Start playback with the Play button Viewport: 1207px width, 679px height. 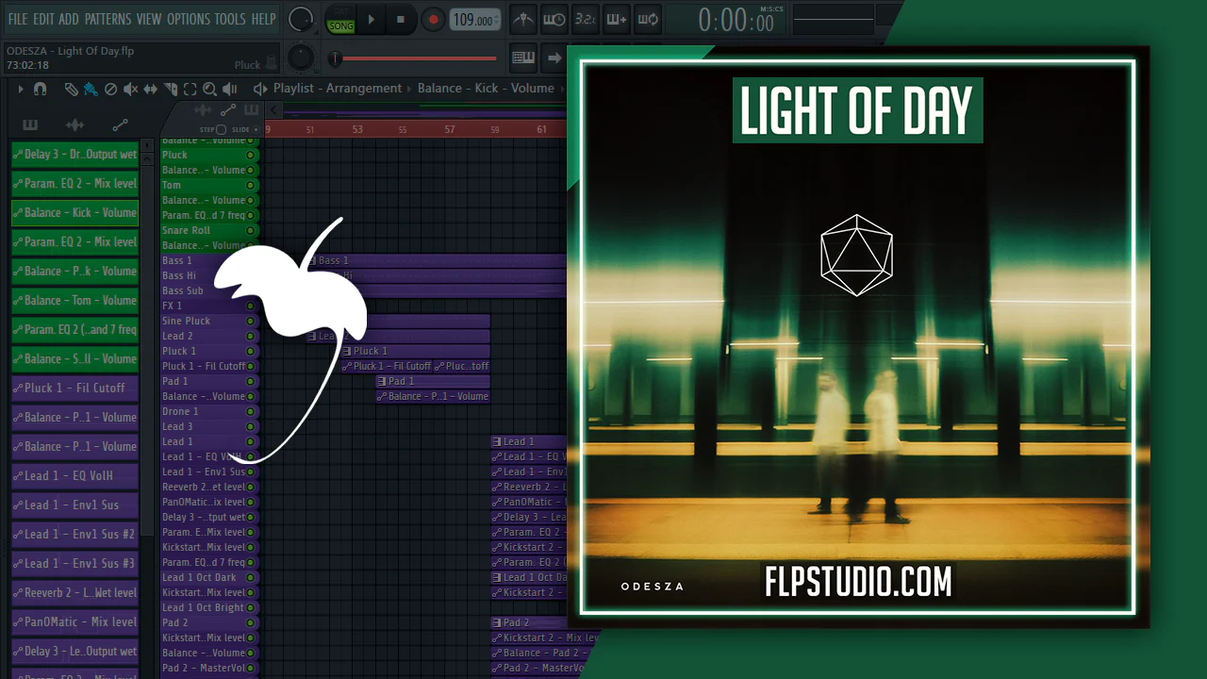click(371, 19)
